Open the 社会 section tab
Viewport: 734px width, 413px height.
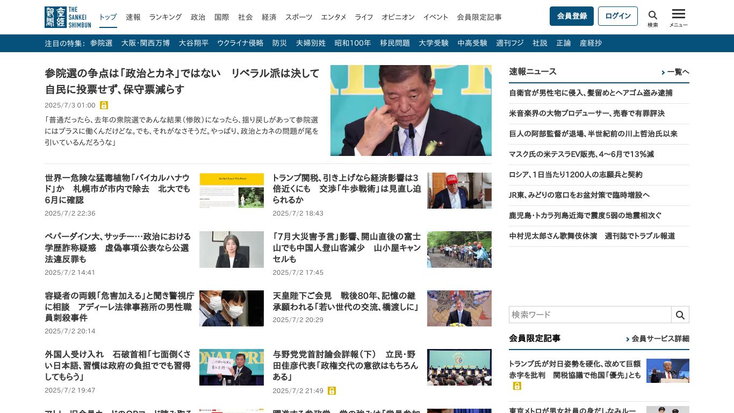pyautogui.click(x=246, y=17)
